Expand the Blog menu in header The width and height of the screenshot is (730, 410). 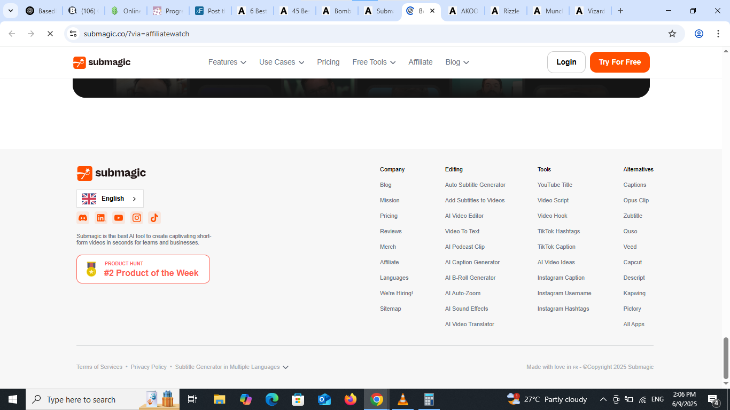[x=457, y=62]
